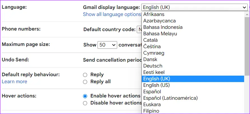The height and width of the screenshot is (114, 250).
Task: Open the default country code dropdown
Action: [x=139, y=29]
